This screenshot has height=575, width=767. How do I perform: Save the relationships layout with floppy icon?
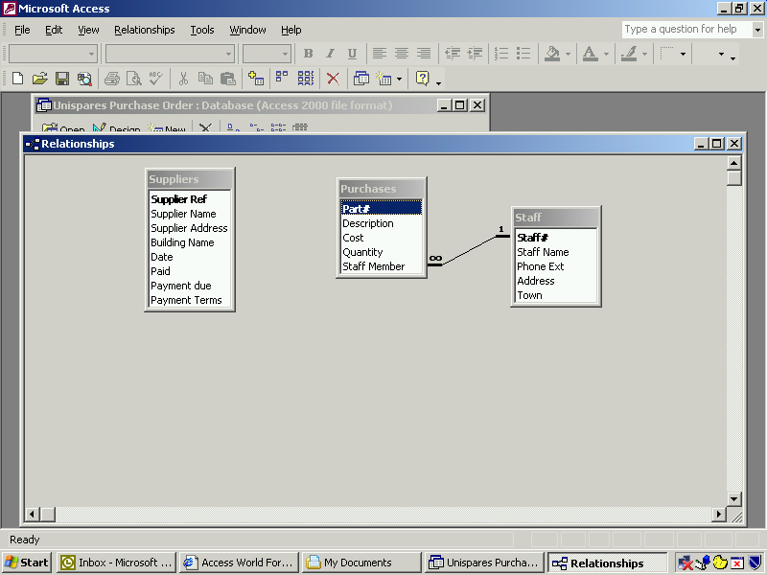[x=61, y=79]
